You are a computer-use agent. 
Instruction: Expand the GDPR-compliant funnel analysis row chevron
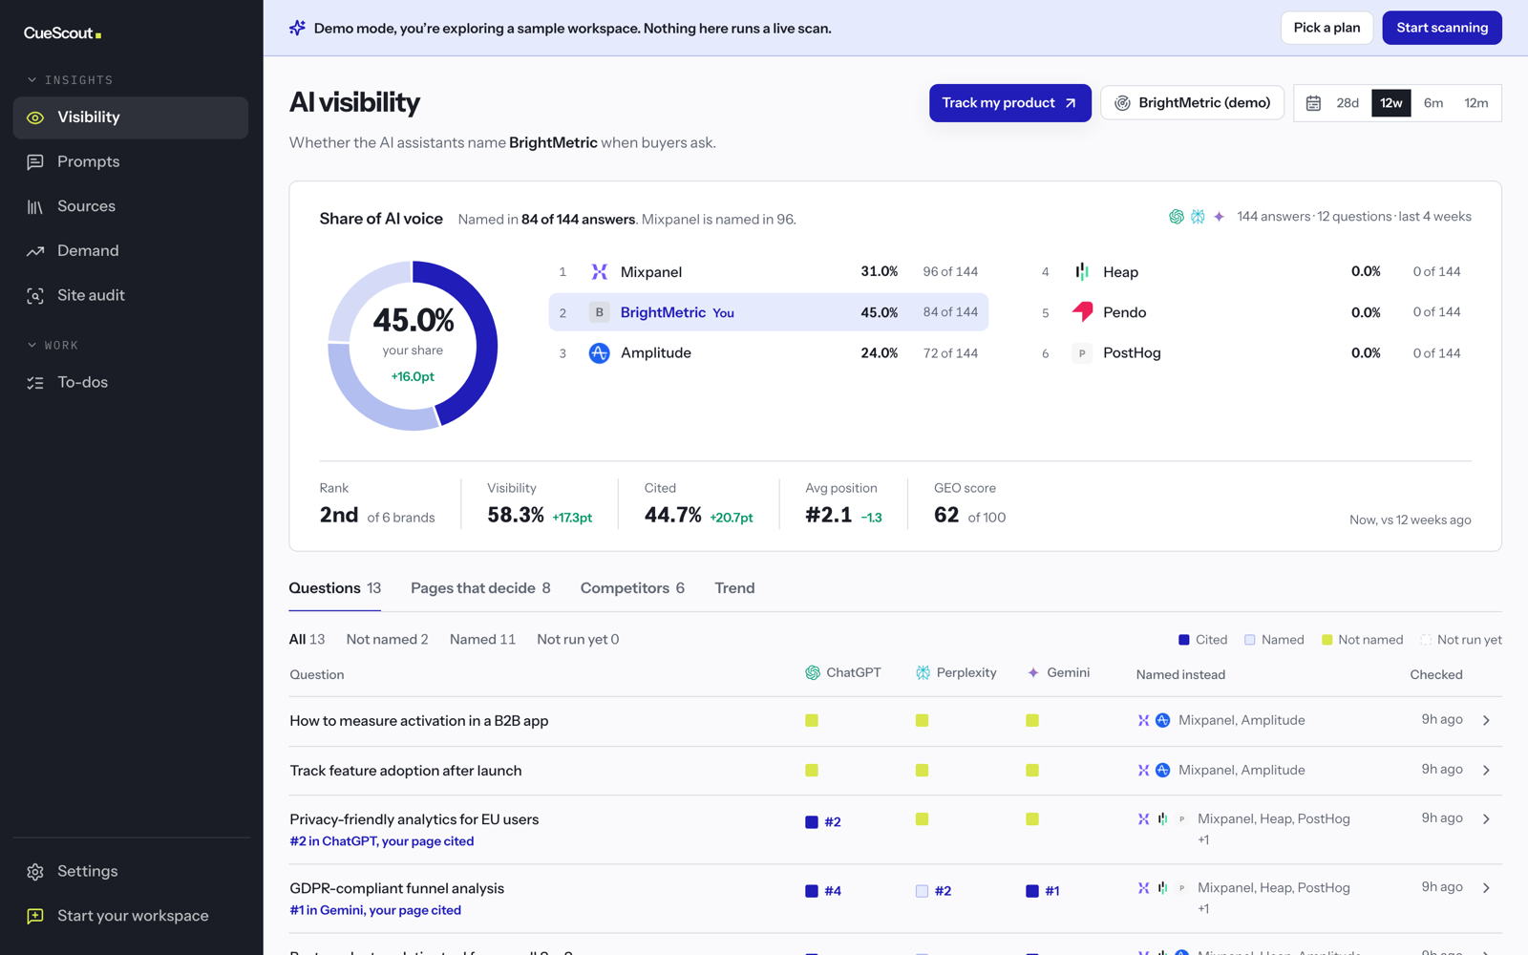[1486, 888]
